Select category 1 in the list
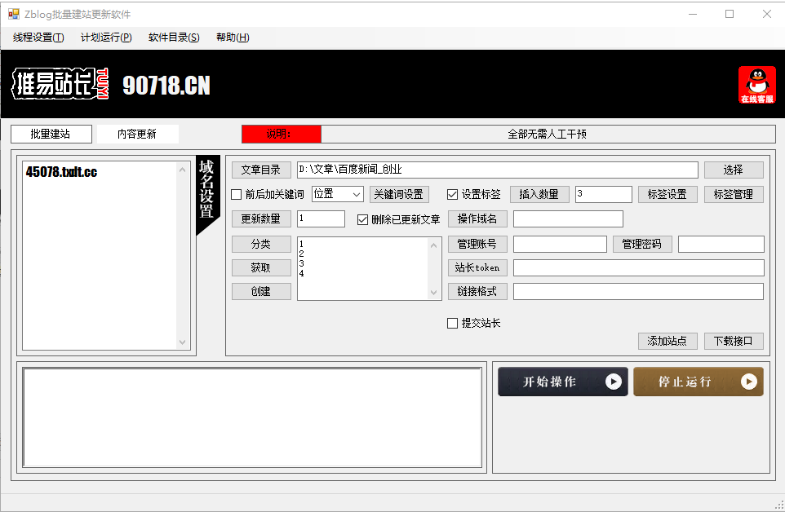The width and height of the screenshot is (785, 512). (x=301, y=244)
